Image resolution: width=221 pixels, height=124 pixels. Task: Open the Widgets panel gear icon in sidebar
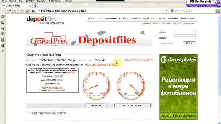point(3,22)
